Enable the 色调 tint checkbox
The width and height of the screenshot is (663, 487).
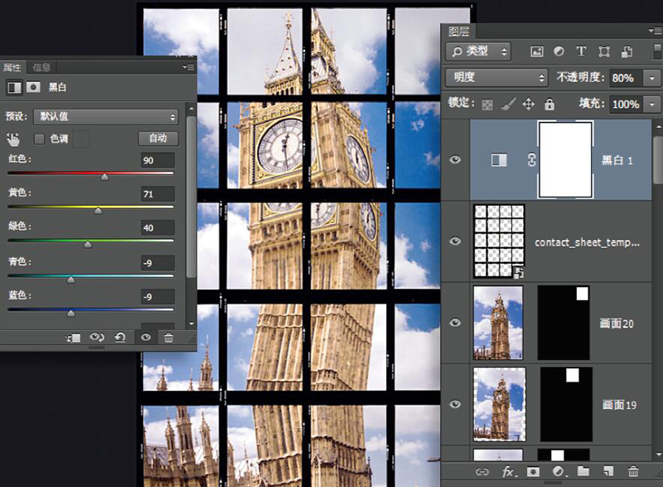39,139
